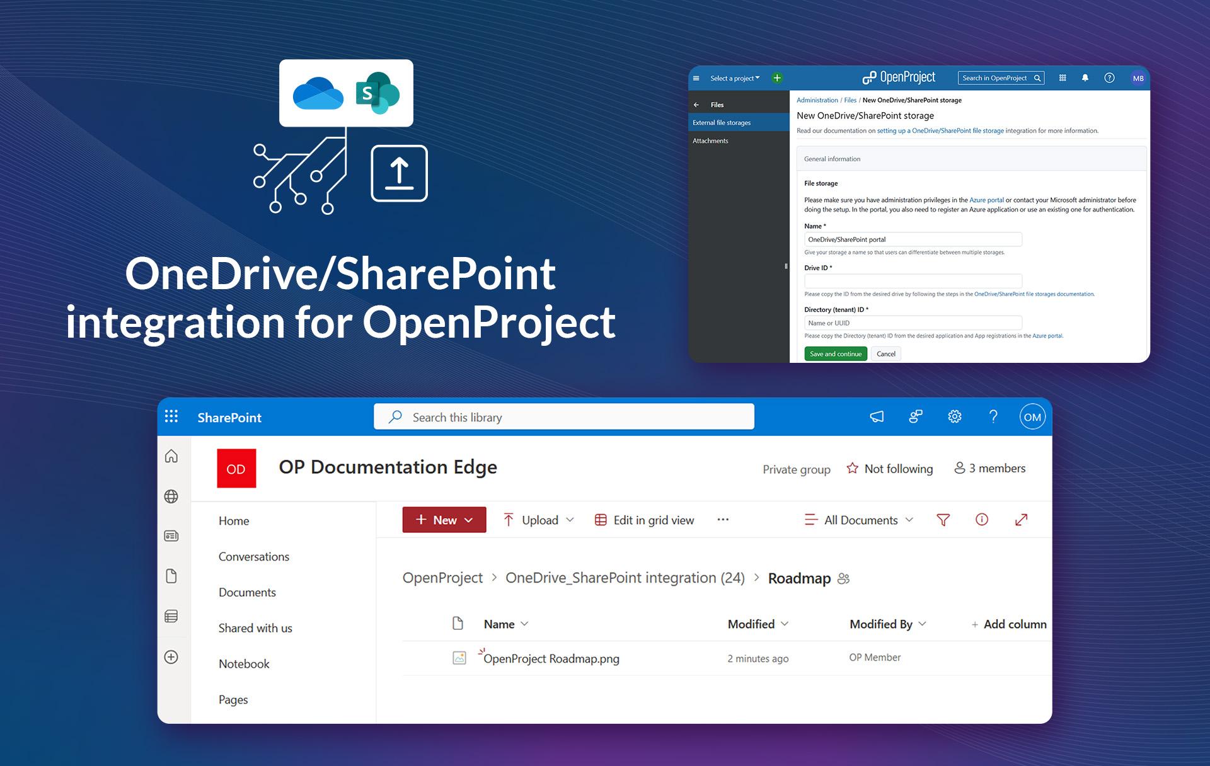Expand the Select a project dropdown

coord(735,79)
